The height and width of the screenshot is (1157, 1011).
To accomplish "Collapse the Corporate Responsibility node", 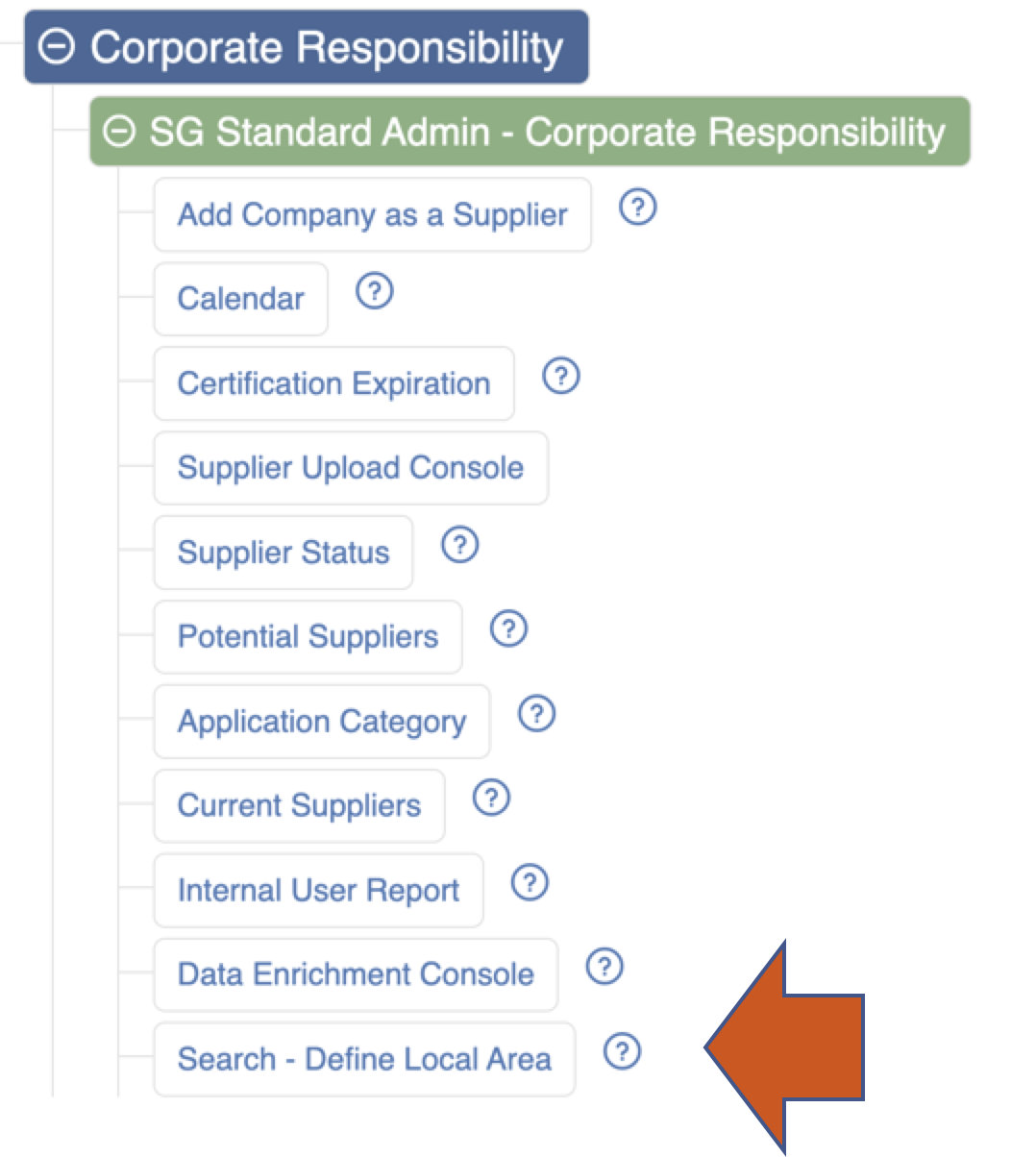I will 60,47.
